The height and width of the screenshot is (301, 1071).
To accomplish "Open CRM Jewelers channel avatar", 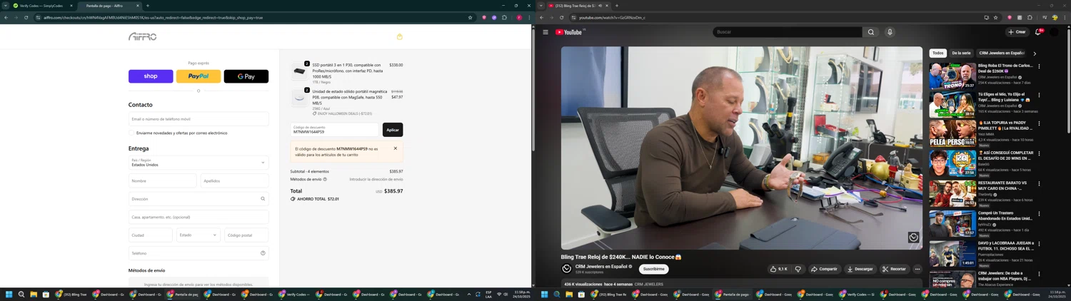I will (x=567, y=269).
